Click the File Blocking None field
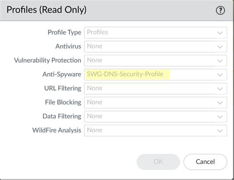The image size is (234, 180). point(156,103)
